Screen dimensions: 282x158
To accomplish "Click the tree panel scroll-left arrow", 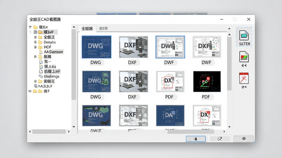I will tap(30, 131).
